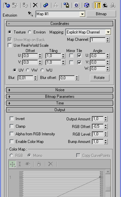The width and height of the screenshot is (121, 197).
Task: Click RGB Level value field
Action: pos(98,134)
